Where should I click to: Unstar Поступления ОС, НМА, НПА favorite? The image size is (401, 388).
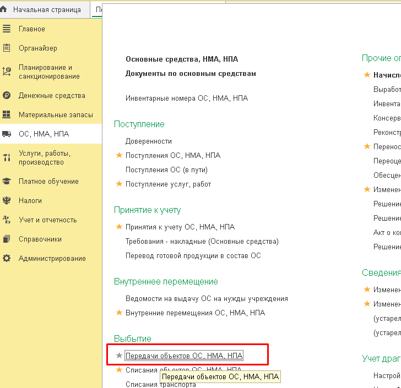click(119, 155)
